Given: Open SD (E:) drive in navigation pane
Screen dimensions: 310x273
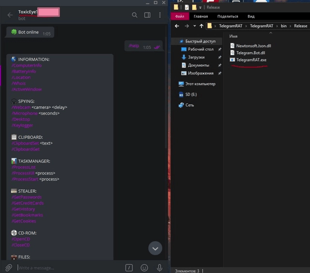Looking at the screenshot, I should (x=188, y=94).
